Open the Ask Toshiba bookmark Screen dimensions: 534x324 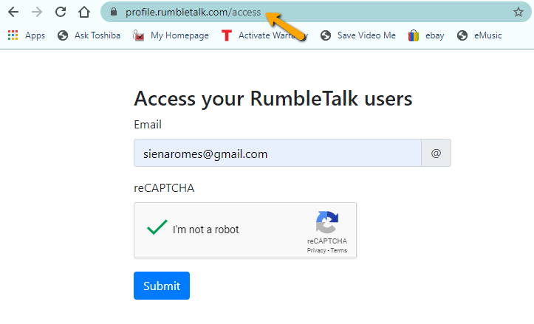click(x=89, y=35)
